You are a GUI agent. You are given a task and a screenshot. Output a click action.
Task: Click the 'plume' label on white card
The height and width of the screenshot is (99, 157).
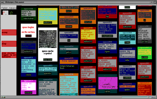(x=127, y=7)
